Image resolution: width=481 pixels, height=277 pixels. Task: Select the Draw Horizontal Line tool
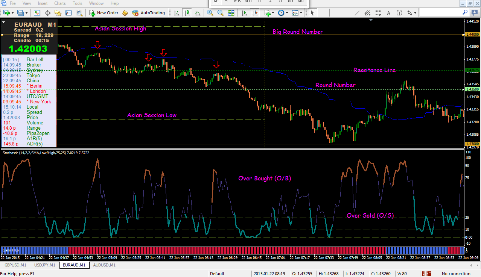tap(347, 13)
